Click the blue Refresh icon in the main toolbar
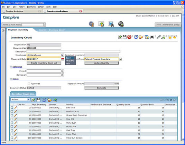The height and width of the screenshot is (145, 185). [136, 37]
